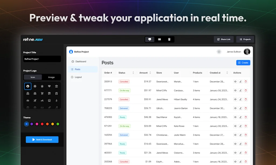Switch the preview to tablet view
This screenshot has width=276, height=165.
159,39
